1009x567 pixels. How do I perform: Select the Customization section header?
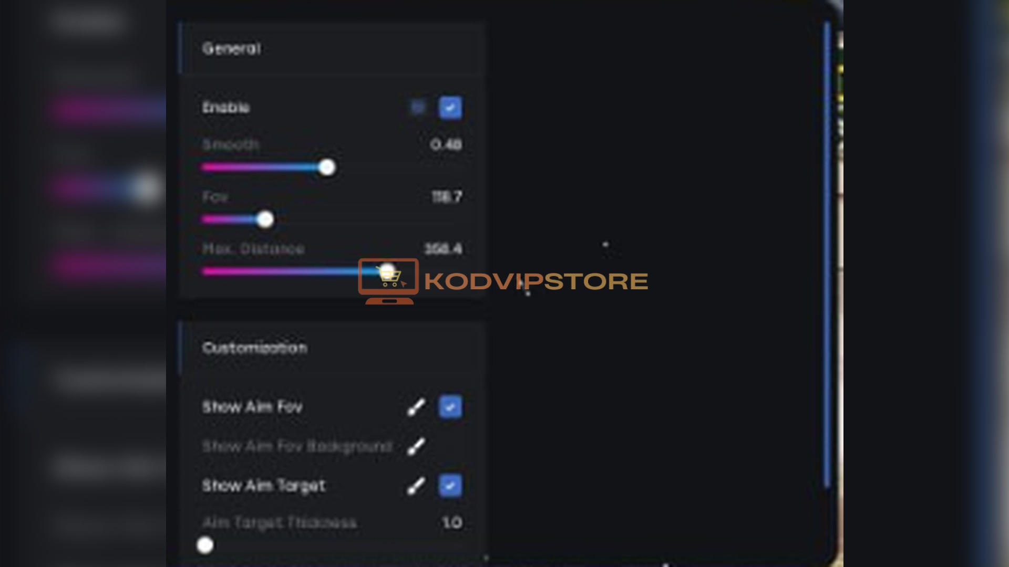coord(255,348)
